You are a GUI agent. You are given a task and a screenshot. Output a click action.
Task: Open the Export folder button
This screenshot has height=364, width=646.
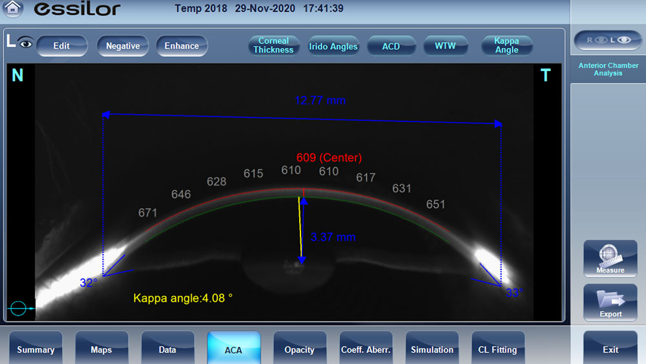(610, 303)
